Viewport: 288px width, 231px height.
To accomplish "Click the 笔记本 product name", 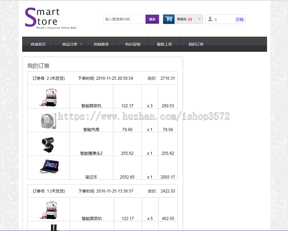I will tap(91, 177).
